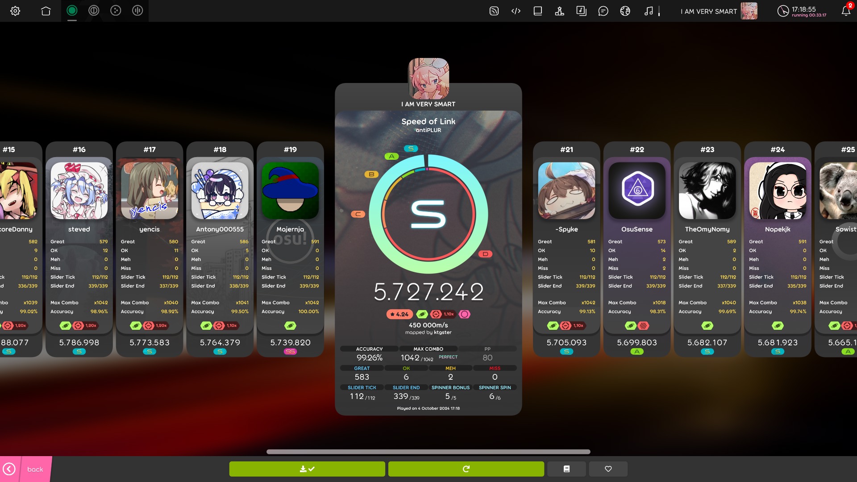Click the red mod icon on OsuSense's card
Screen dimensions: 857x482
643,325
